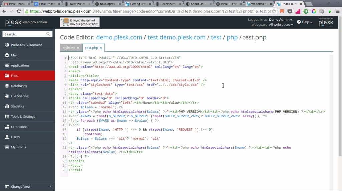
Task: View Statistics page
Action: (x=17, y=106)
